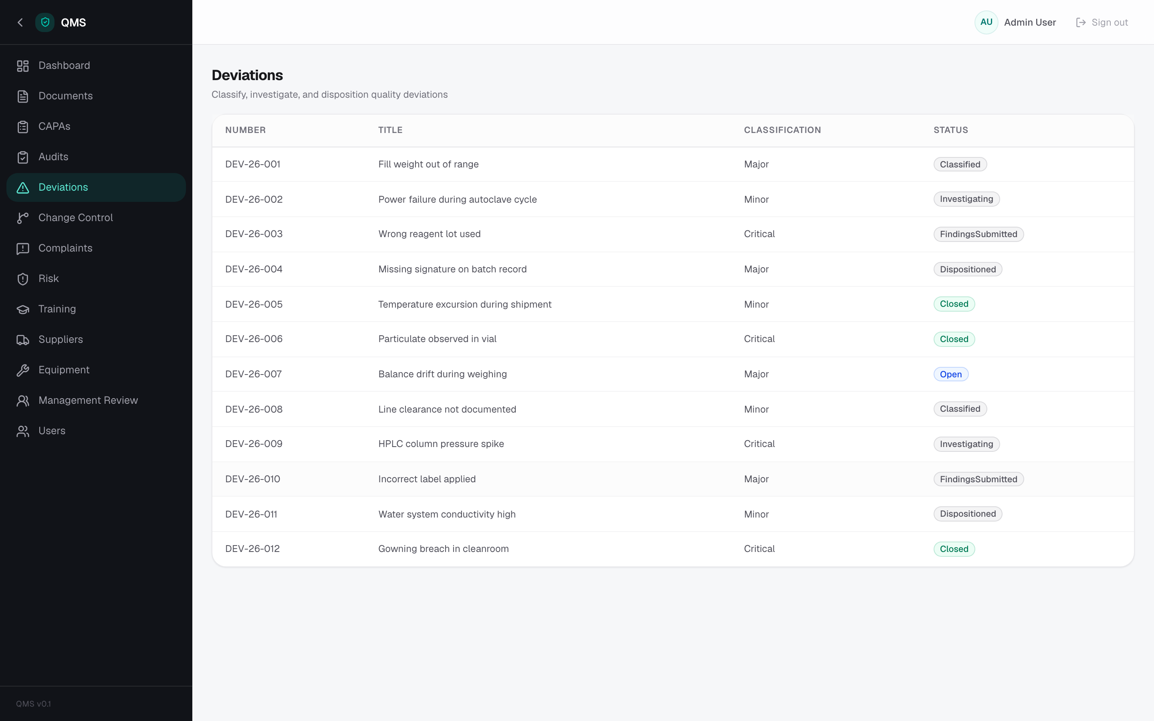The image size is (1154, 721).
Task: Open Equipment section
Action: pyautogui.click(x=96, y=370)
